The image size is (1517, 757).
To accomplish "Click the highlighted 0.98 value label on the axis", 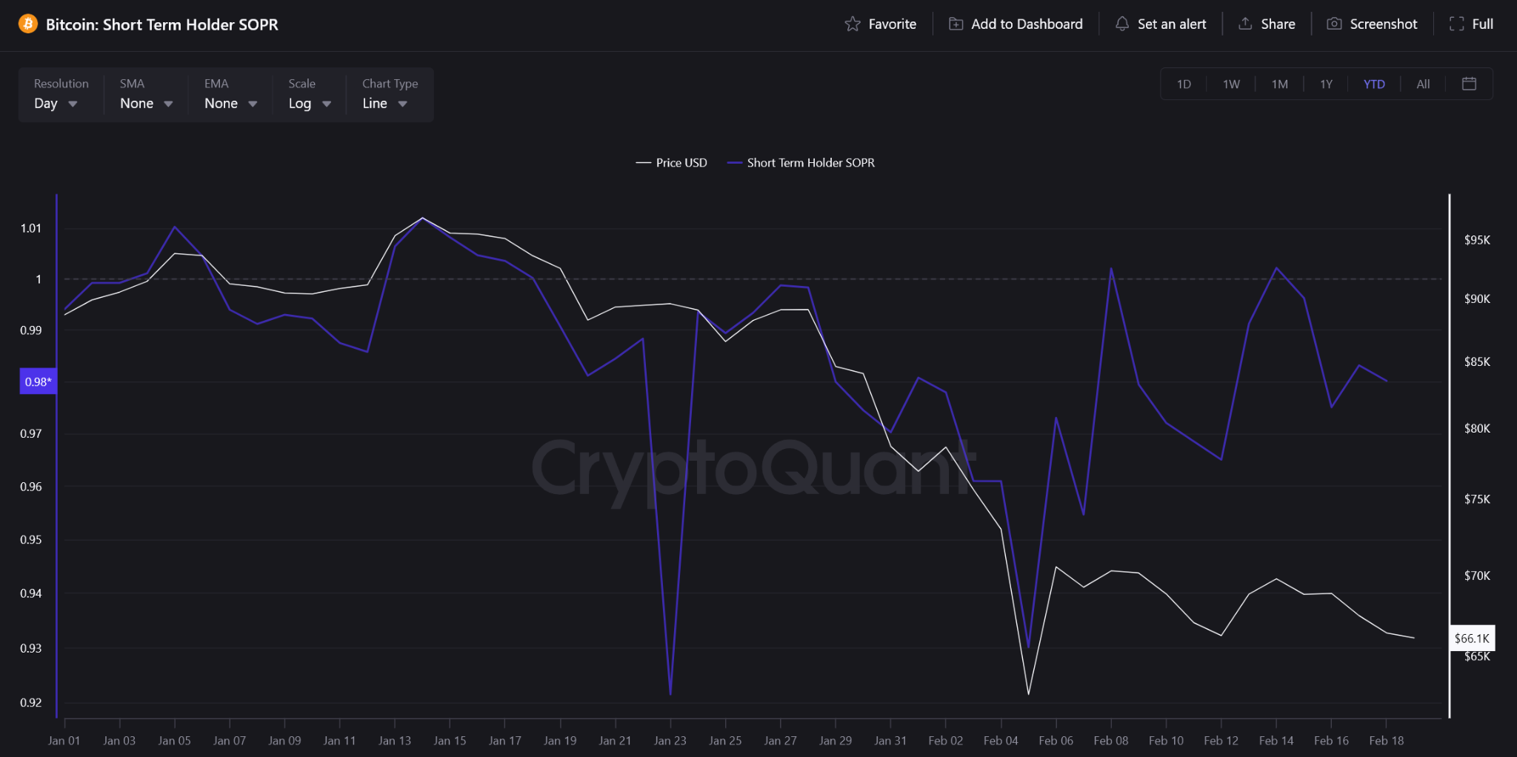I will click(x=37, y=381).
